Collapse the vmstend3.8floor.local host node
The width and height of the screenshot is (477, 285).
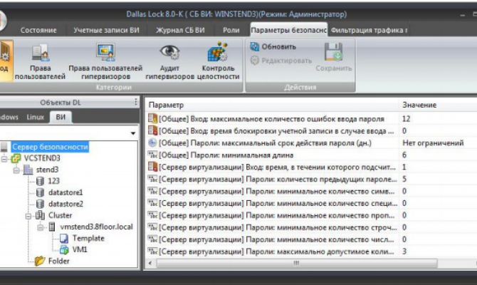[40, 227]
